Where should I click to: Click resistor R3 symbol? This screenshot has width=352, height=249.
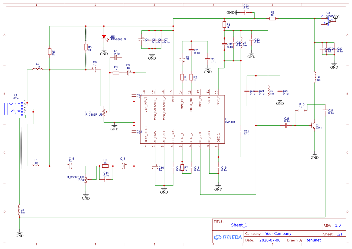coord(86,47)
